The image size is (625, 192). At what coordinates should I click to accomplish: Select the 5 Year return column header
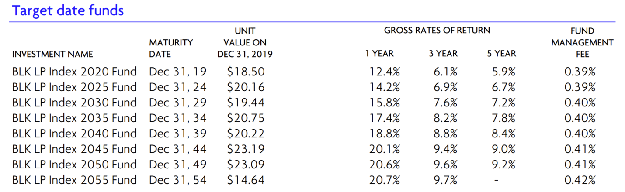click(501, 54)
